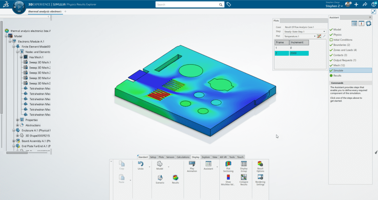The height and width of the screenshot is (200, 378).
Task: Open the Display Group tool
Action: point(244,164)
